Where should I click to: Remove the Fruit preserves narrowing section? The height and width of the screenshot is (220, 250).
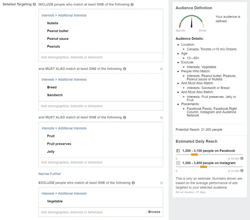coord(161,118)
